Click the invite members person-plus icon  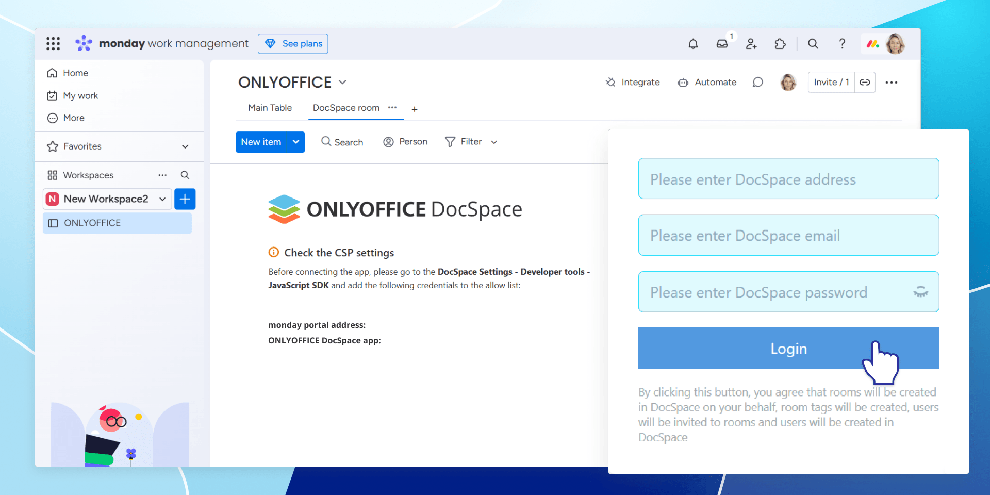(751, 44)
